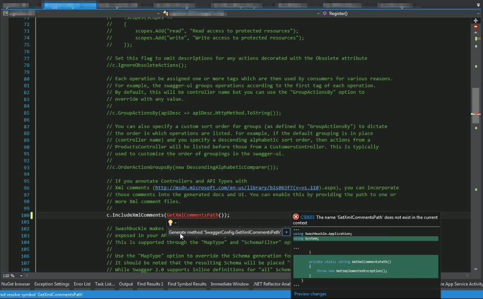This screenshot has width=483, height=299.
Task: Click the 'more Xml comment files.' comment line
Action: 144,202
